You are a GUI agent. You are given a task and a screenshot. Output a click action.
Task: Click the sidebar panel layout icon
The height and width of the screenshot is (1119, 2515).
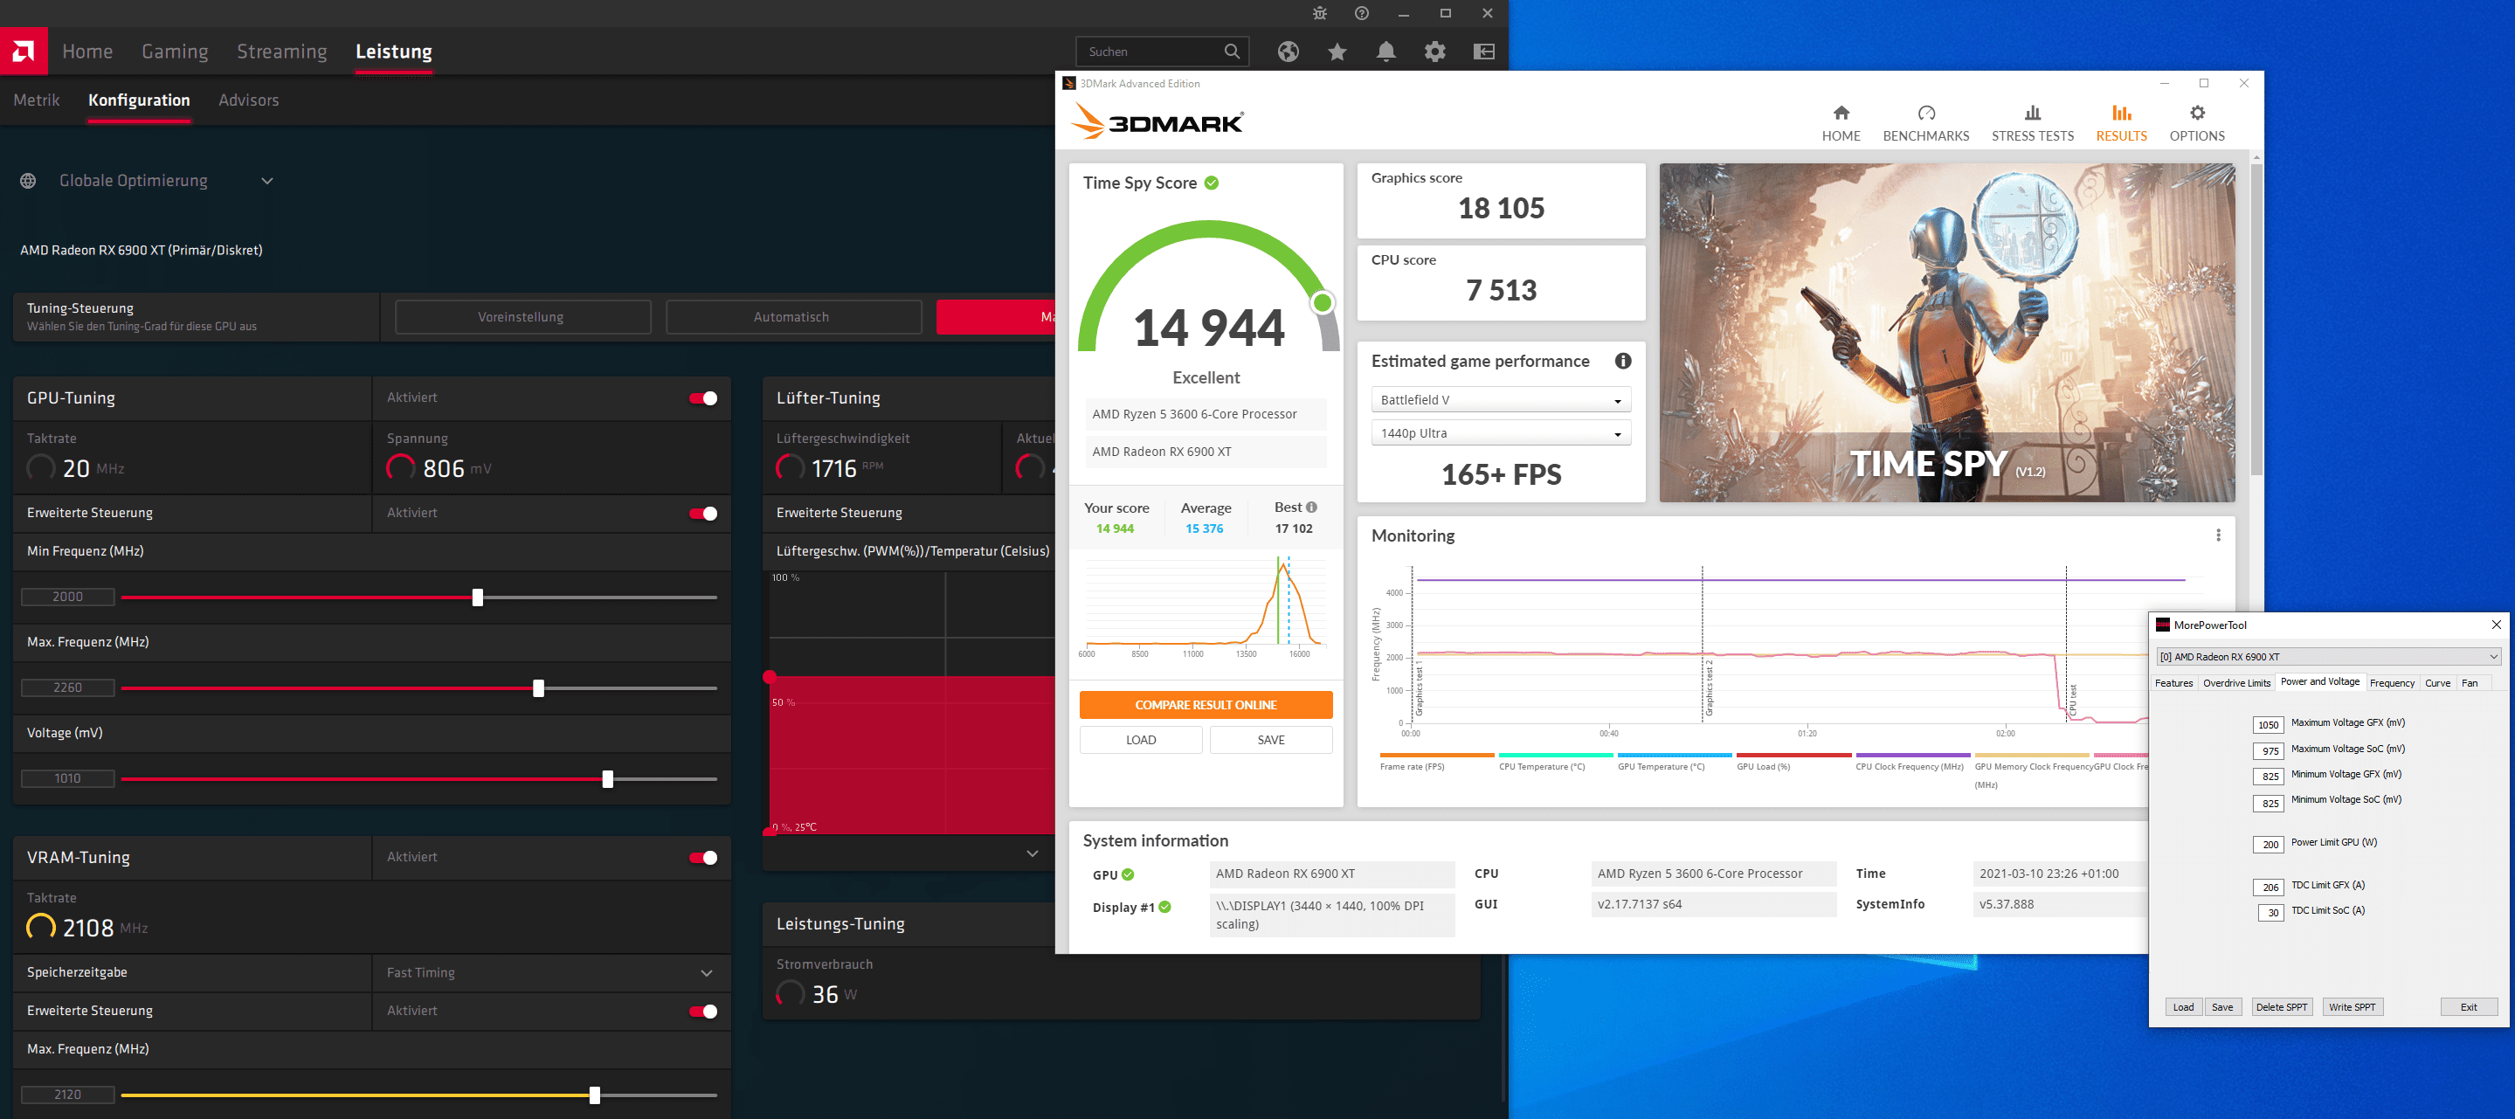pos(1483,52)
